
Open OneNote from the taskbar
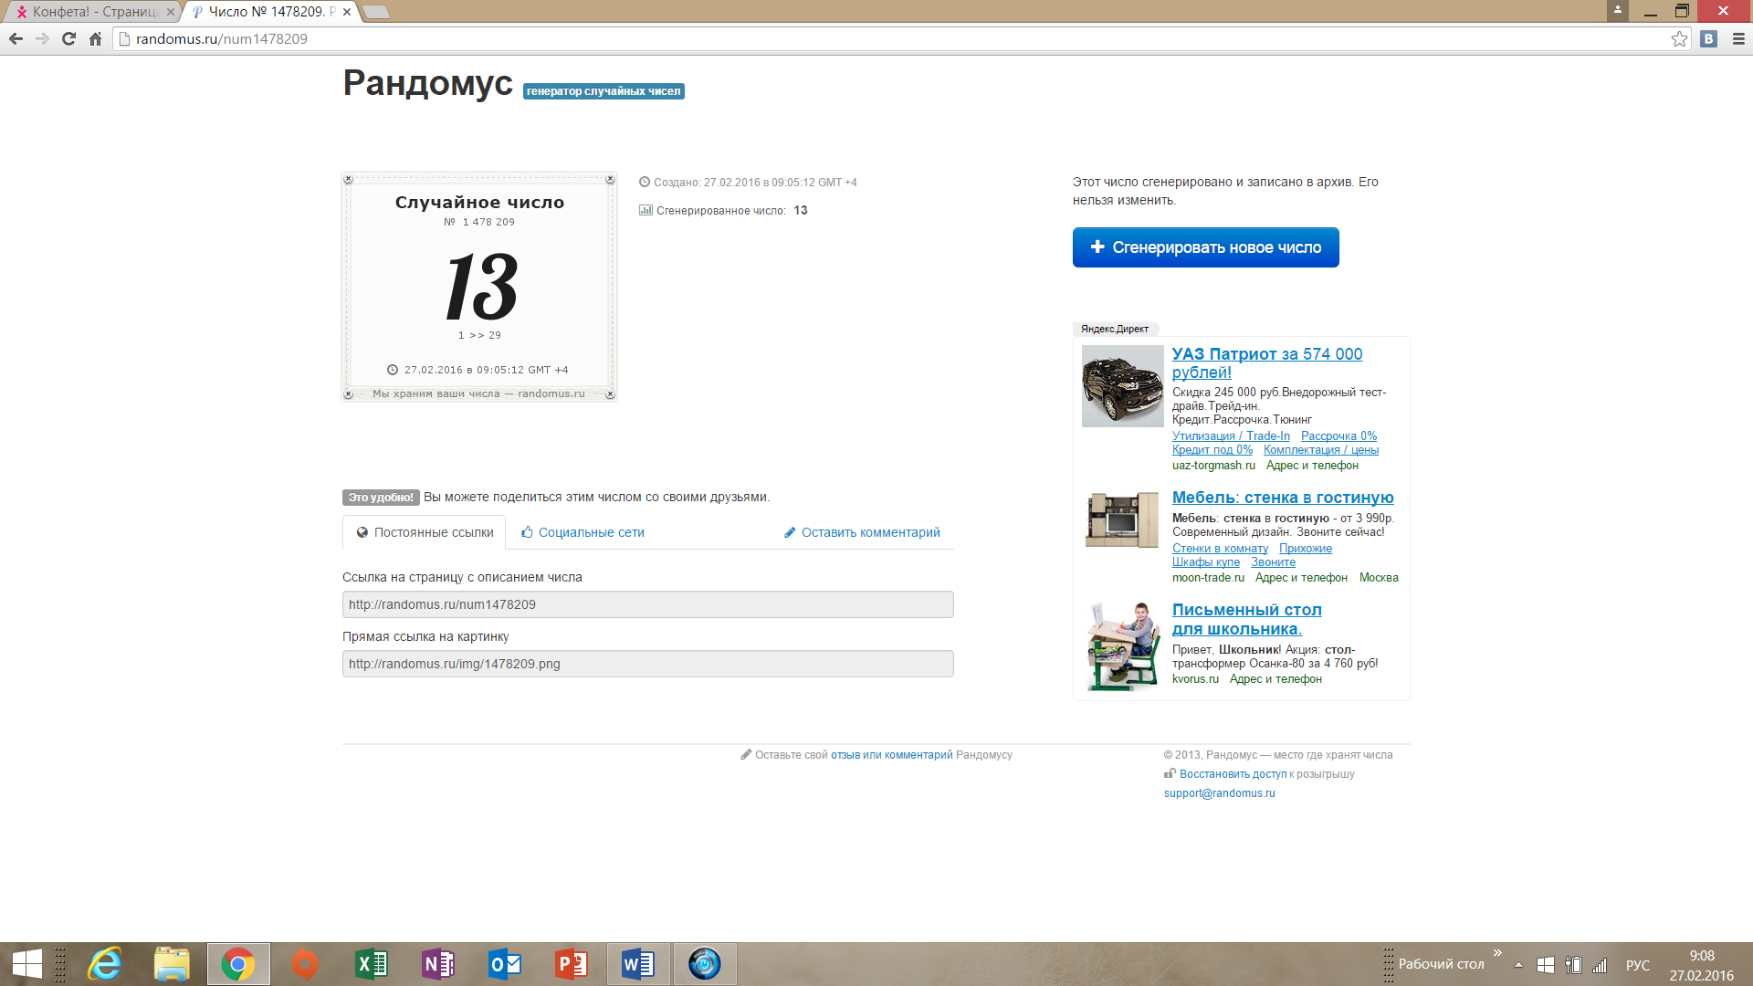click(x=438, y=964)
